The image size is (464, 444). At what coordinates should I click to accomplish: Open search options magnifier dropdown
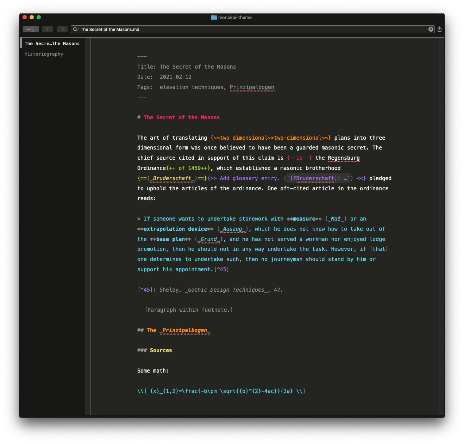pos(76,29)
